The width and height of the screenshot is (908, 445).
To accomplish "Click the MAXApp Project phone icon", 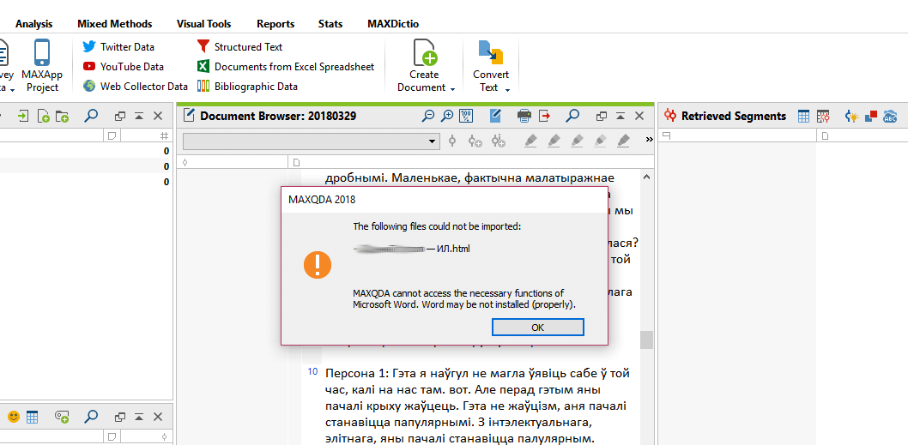I will [42, 52].
